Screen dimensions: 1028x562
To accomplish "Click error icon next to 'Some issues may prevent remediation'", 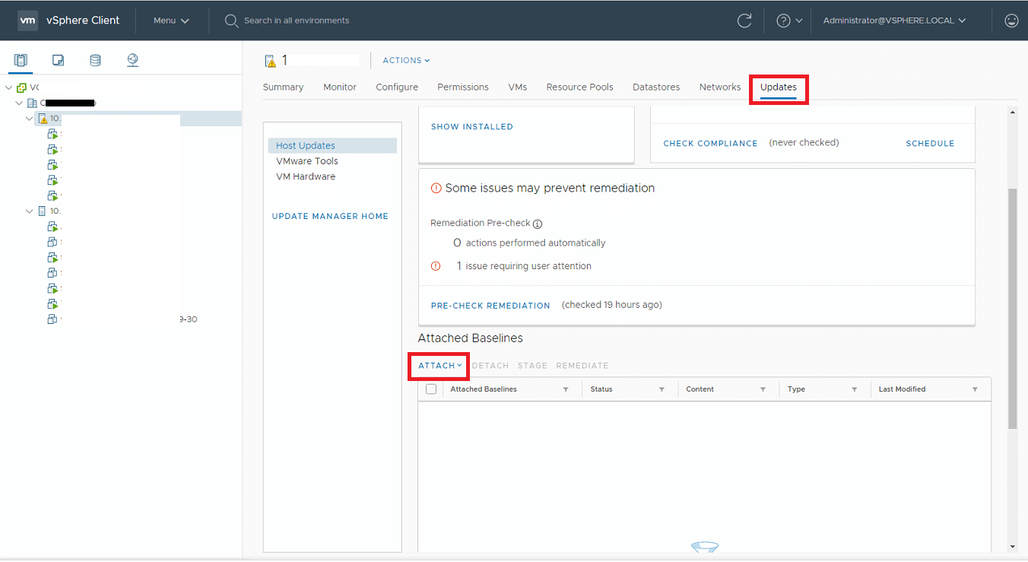I will coord(436,188).
